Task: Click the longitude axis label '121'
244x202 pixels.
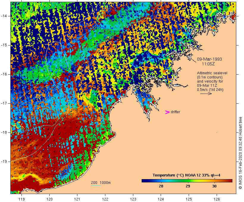Action: 77,199
